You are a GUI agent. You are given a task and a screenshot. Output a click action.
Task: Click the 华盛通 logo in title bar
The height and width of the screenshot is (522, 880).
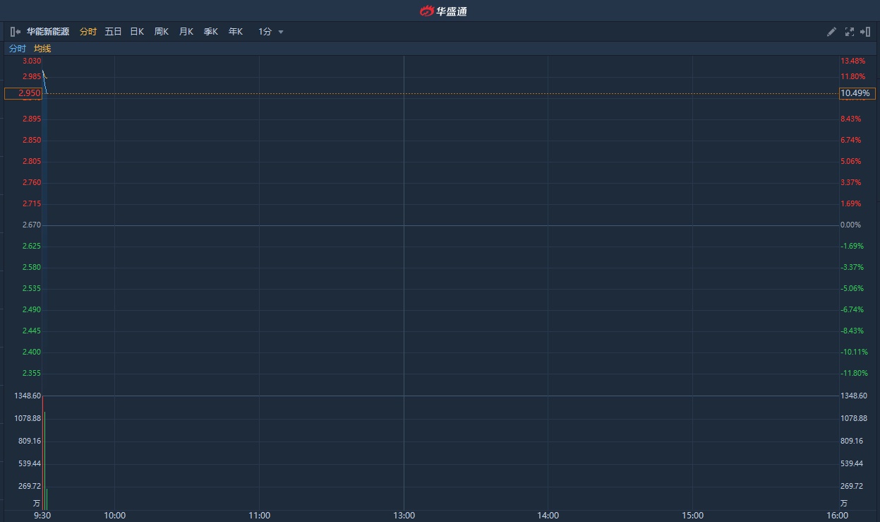point(443,11)
